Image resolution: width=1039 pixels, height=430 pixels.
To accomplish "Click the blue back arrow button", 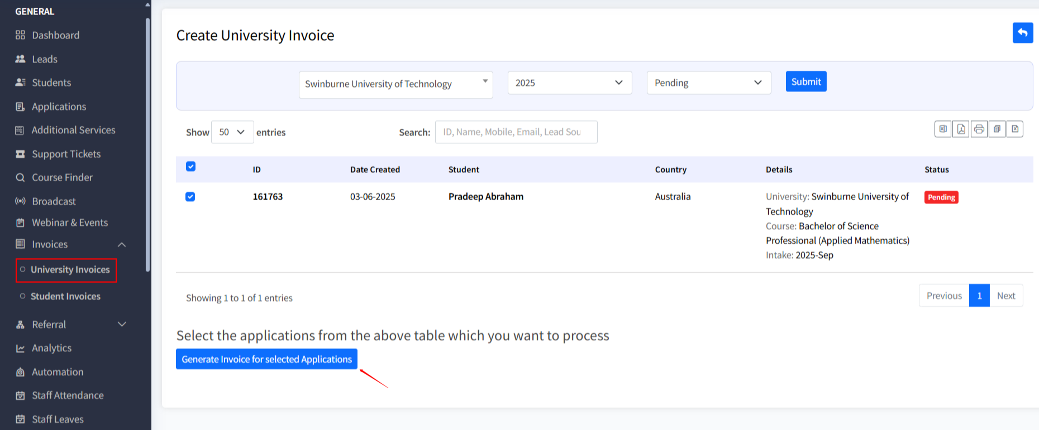I will [1022, 33].
